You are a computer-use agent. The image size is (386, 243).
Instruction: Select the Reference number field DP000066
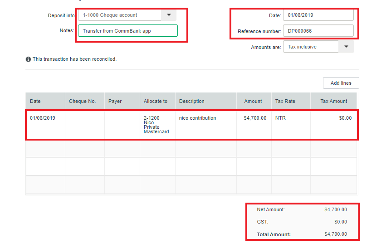318,31
